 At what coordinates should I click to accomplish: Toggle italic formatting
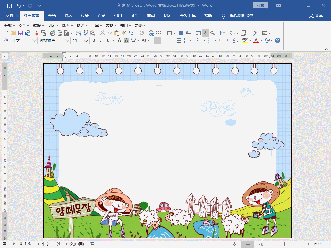pyautogui.click(x=101, y=40)
